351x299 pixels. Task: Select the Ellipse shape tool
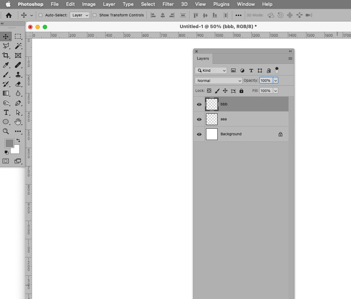6,122
